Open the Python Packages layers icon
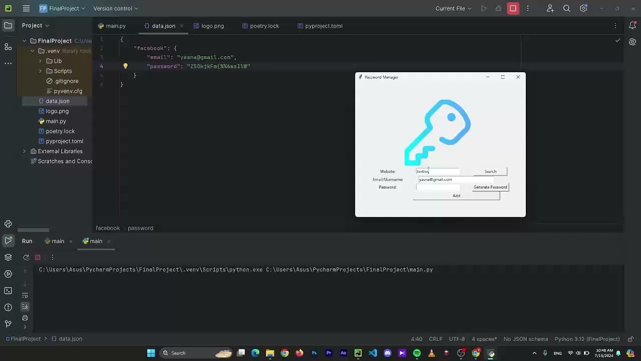641x361 pixels. (x=8, y=257)
